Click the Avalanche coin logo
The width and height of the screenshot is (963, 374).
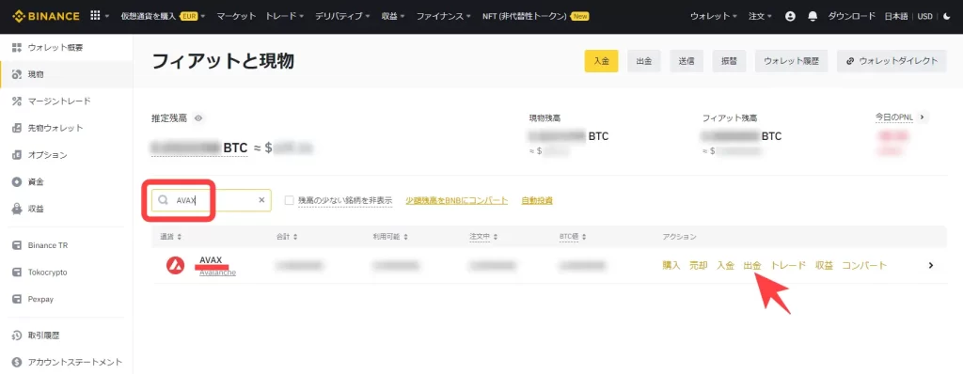pyautogui.click(x=176, y=265)
